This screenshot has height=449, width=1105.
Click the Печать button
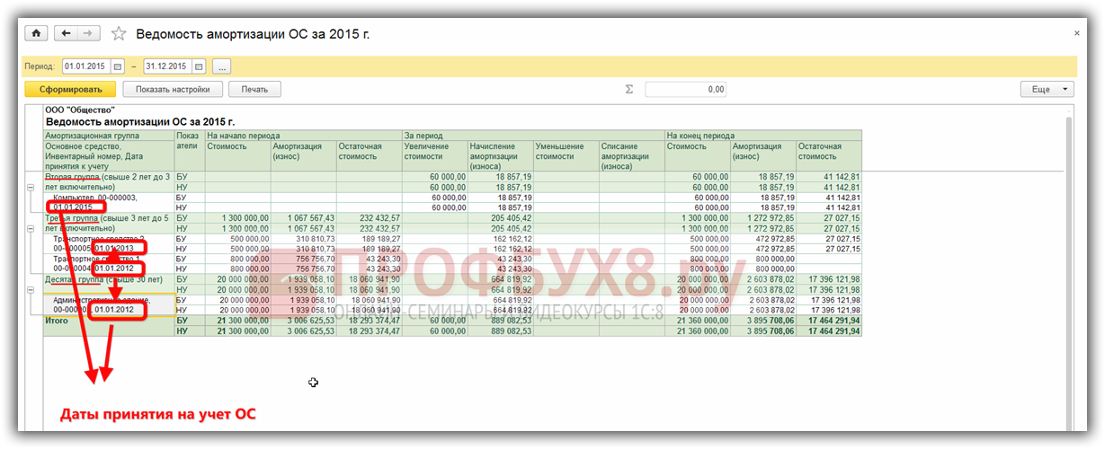254,89
